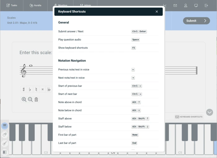The image size is (217, 158).
Task: Select the double flat accidental
Action: point(49,89)
